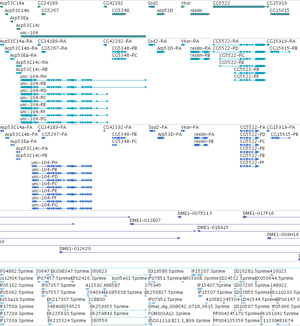
Task: Select transcript unc-104-RH
Action: (x=83, y=80)
